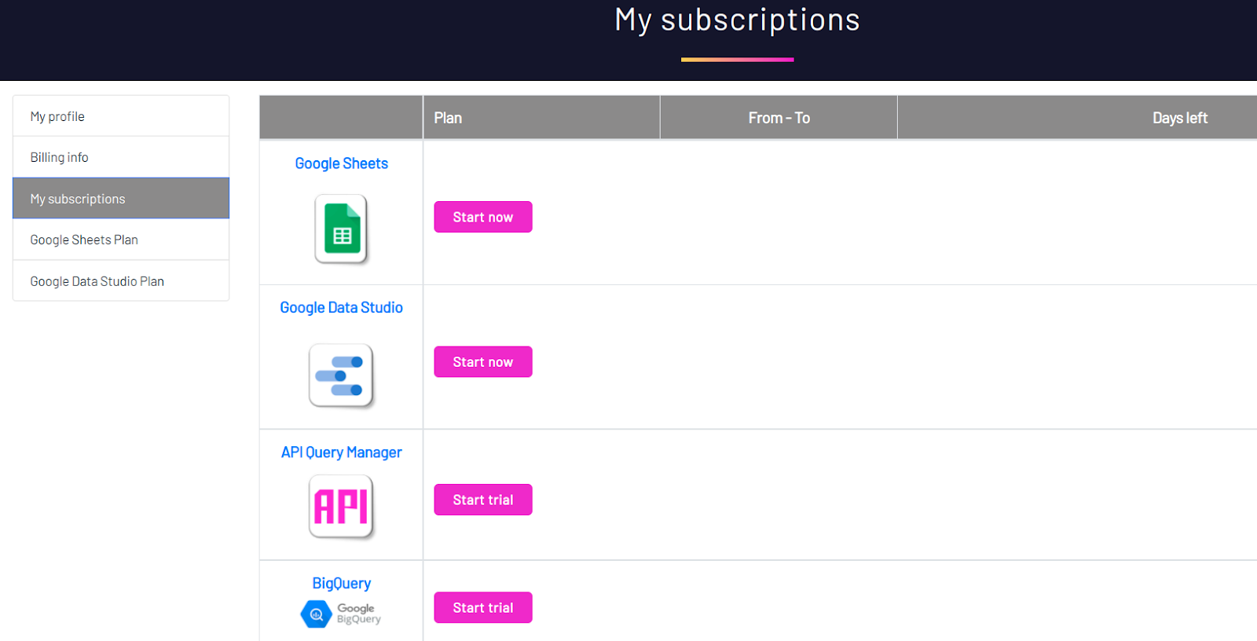Click the My subscriptions page heading

(738, 20)
